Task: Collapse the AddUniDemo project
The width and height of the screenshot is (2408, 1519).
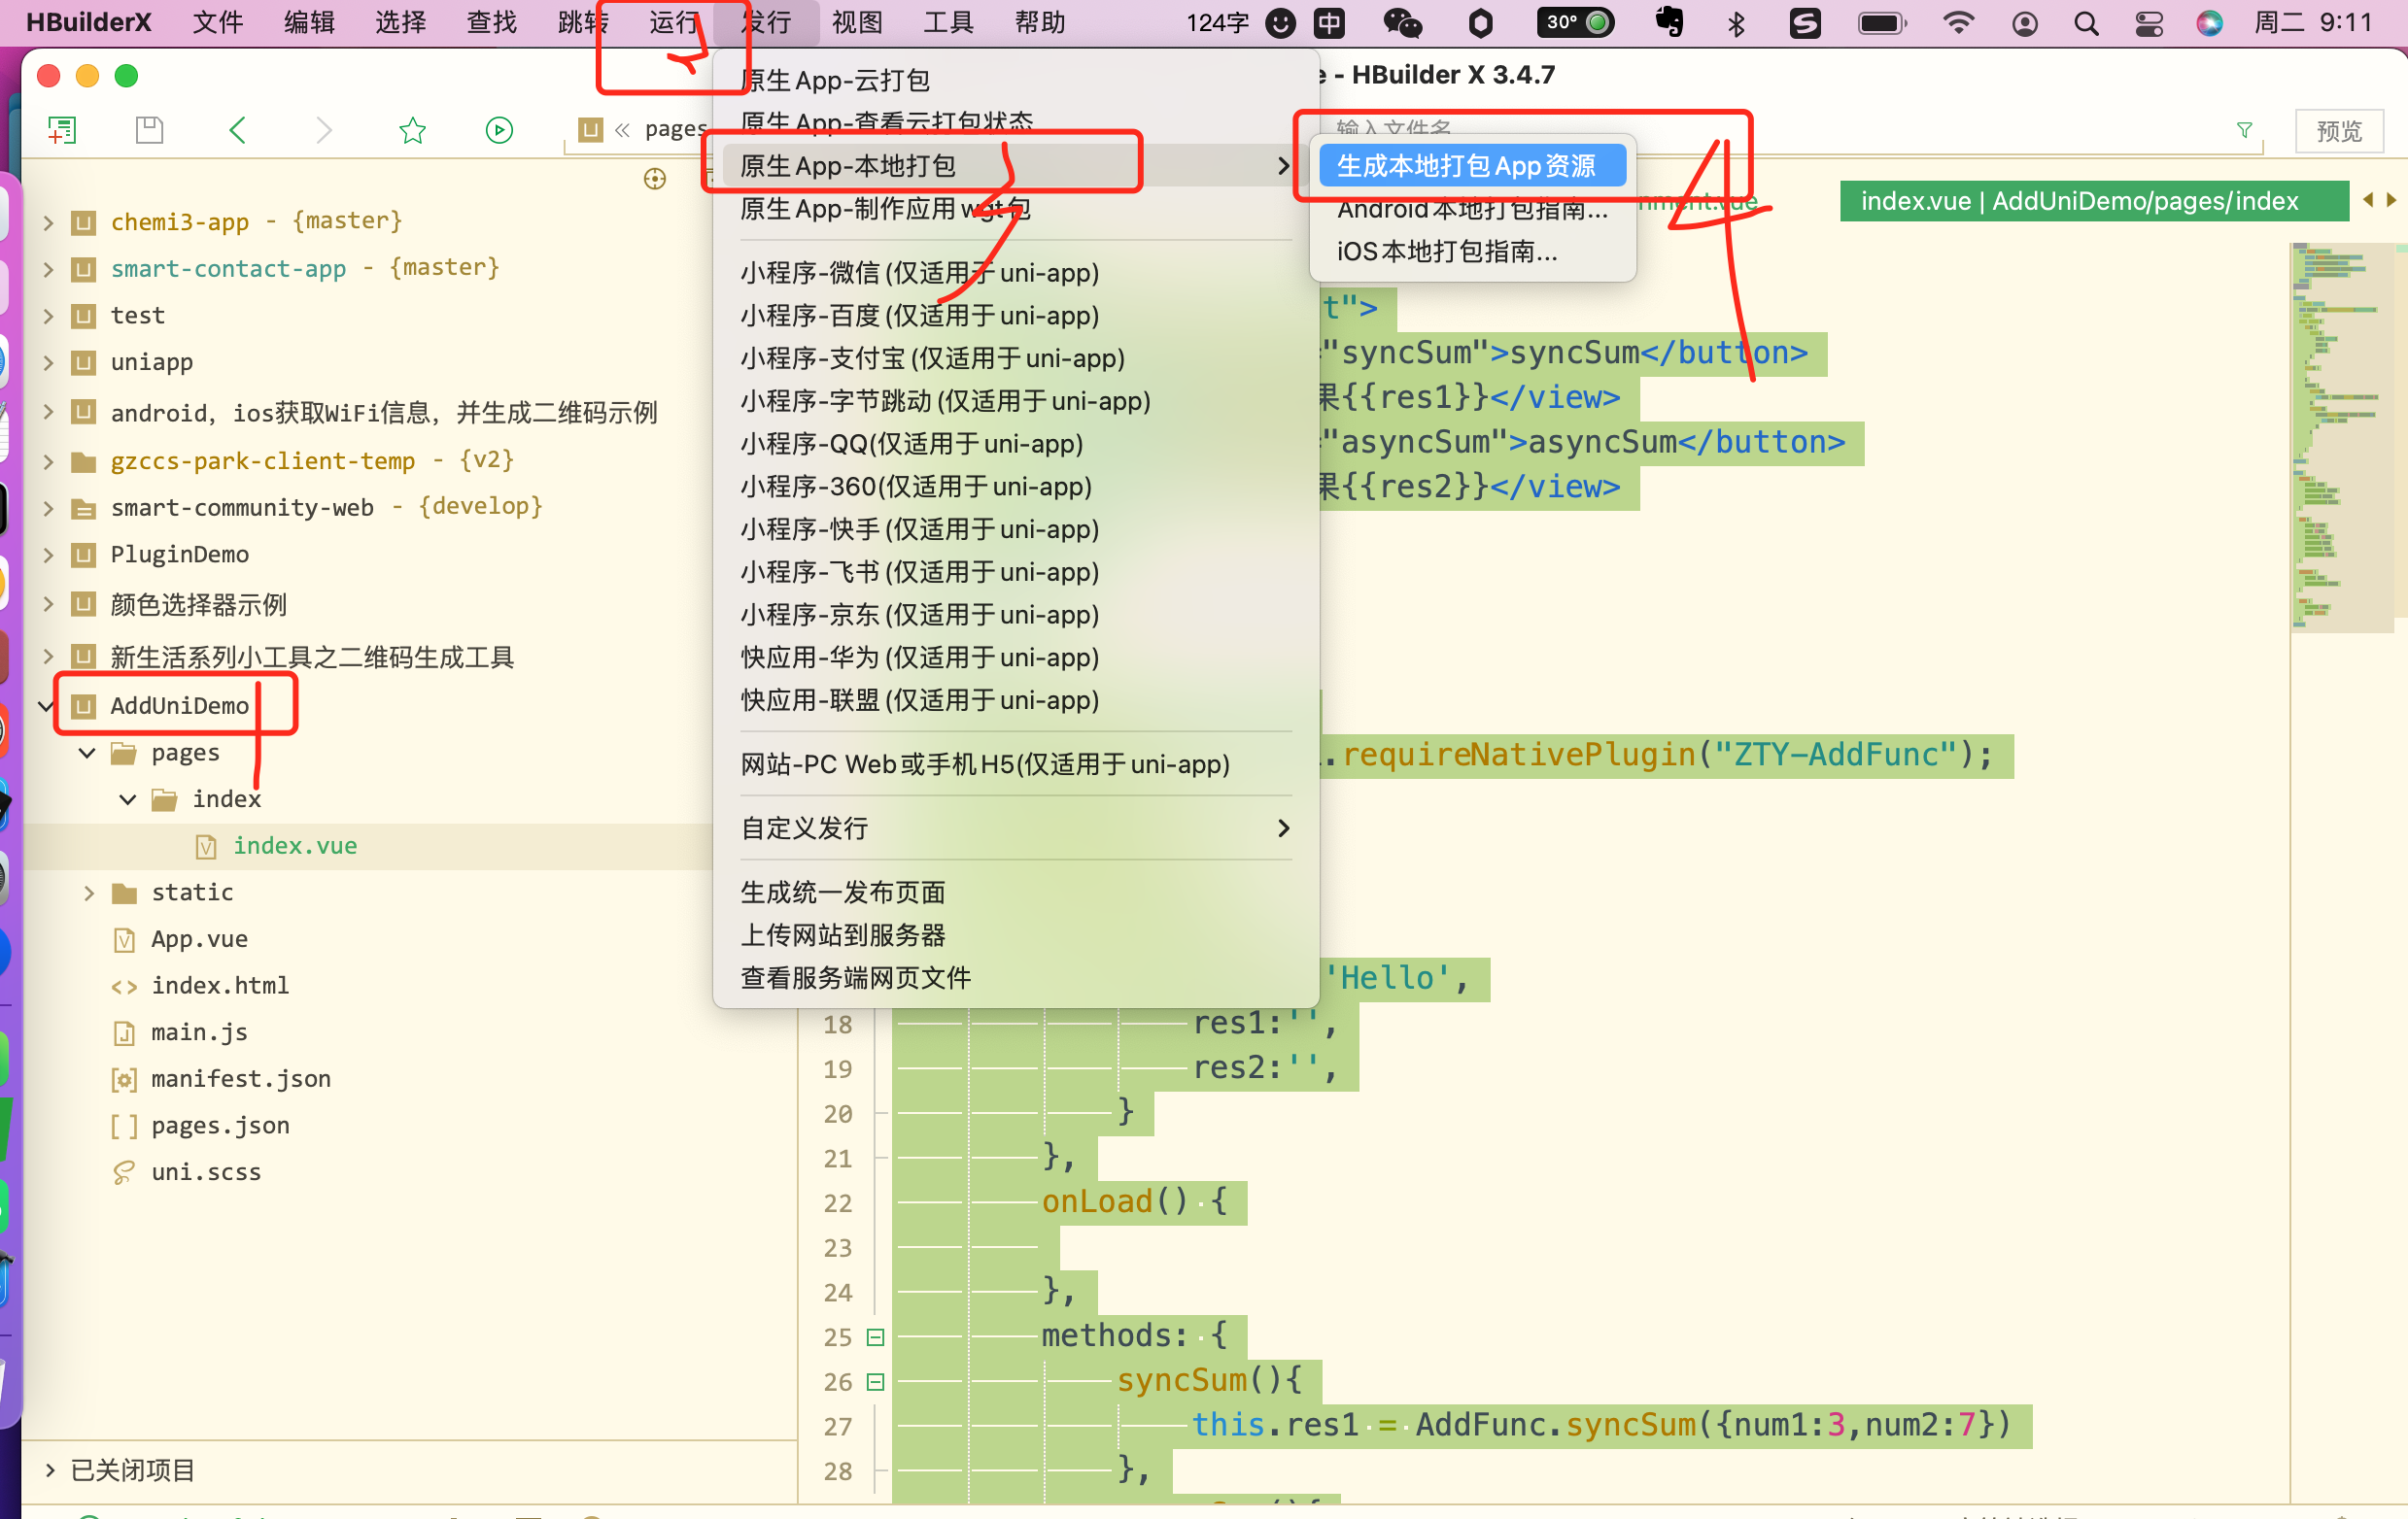Action: pyautogui.click(x=46, y=705)
